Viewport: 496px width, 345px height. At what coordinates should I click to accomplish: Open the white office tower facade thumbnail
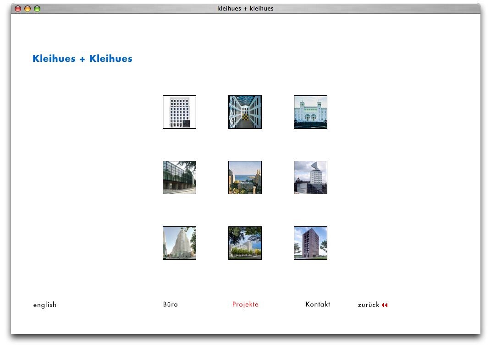(x=179, y=112)
